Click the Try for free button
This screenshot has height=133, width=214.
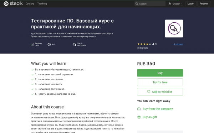point(160,82)
